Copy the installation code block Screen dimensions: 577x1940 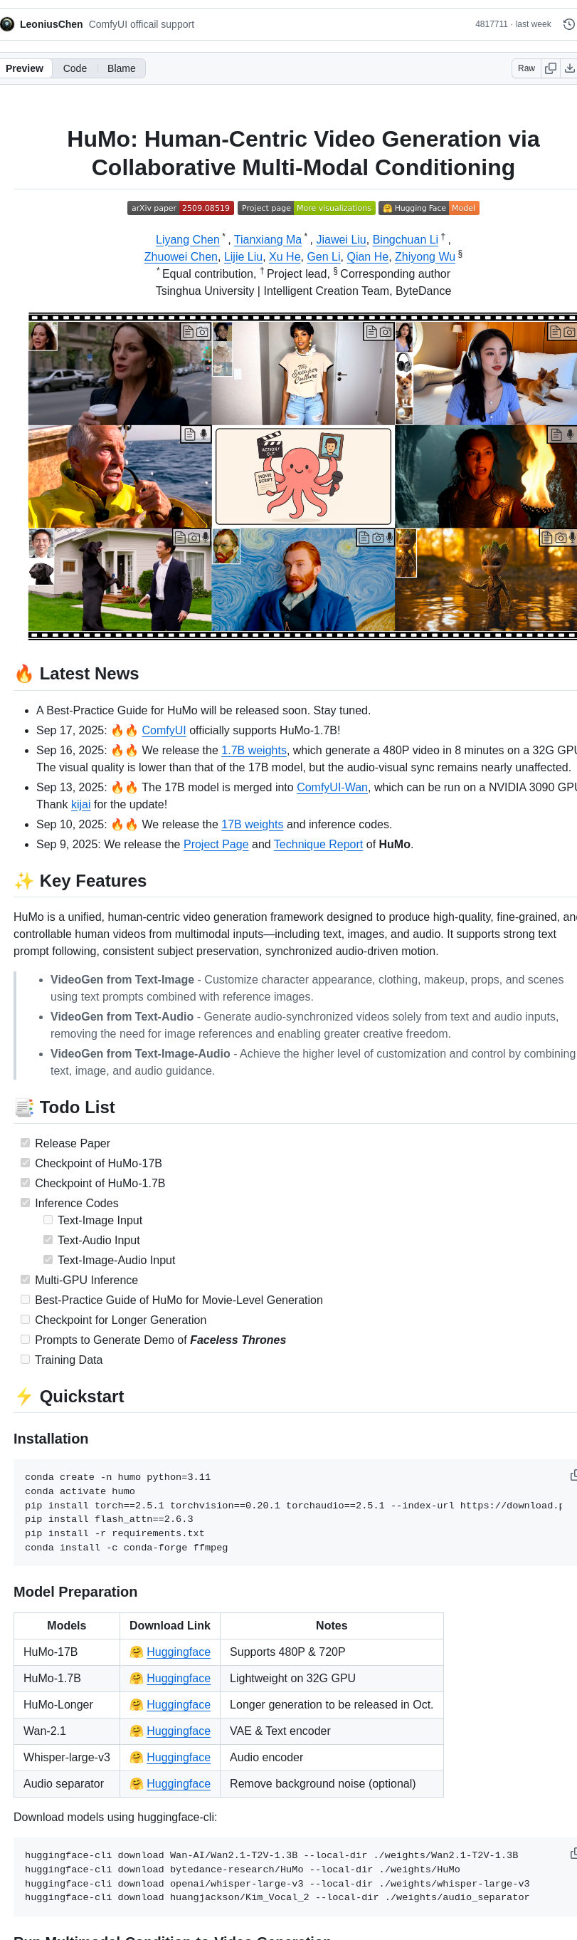[x=573, y=1474]
